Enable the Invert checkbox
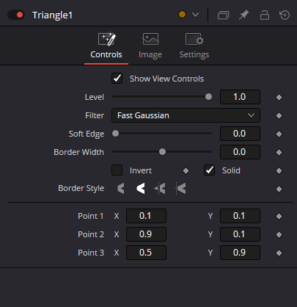 click(x=117, y=170)
